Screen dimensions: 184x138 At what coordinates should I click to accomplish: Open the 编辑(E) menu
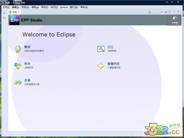(x=15, y=7)
